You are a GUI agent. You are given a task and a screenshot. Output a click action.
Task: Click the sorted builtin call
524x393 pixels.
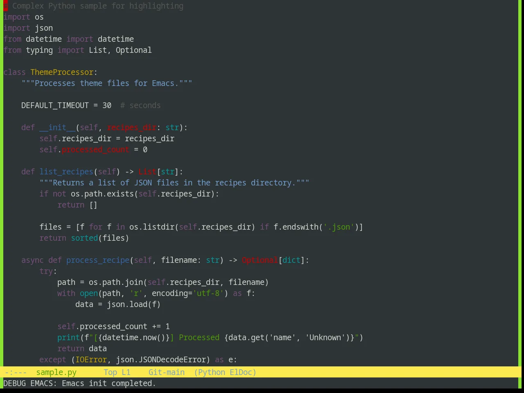click(84, 238)
